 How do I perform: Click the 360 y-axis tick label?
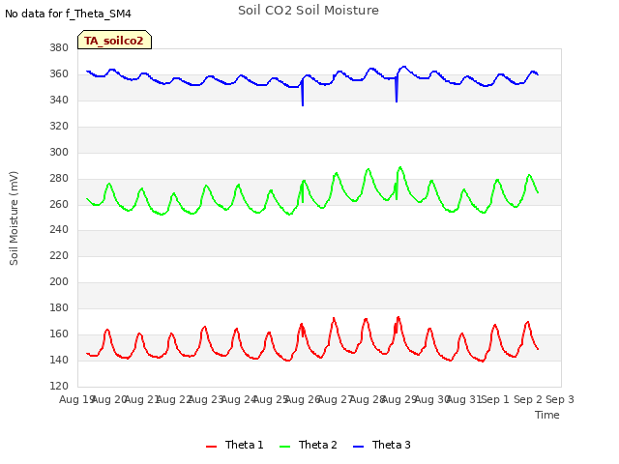[x=59, y=73]
